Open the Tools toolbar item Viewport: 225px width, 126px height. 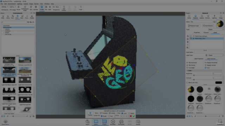pyautogui.click(x=81, y=8)
